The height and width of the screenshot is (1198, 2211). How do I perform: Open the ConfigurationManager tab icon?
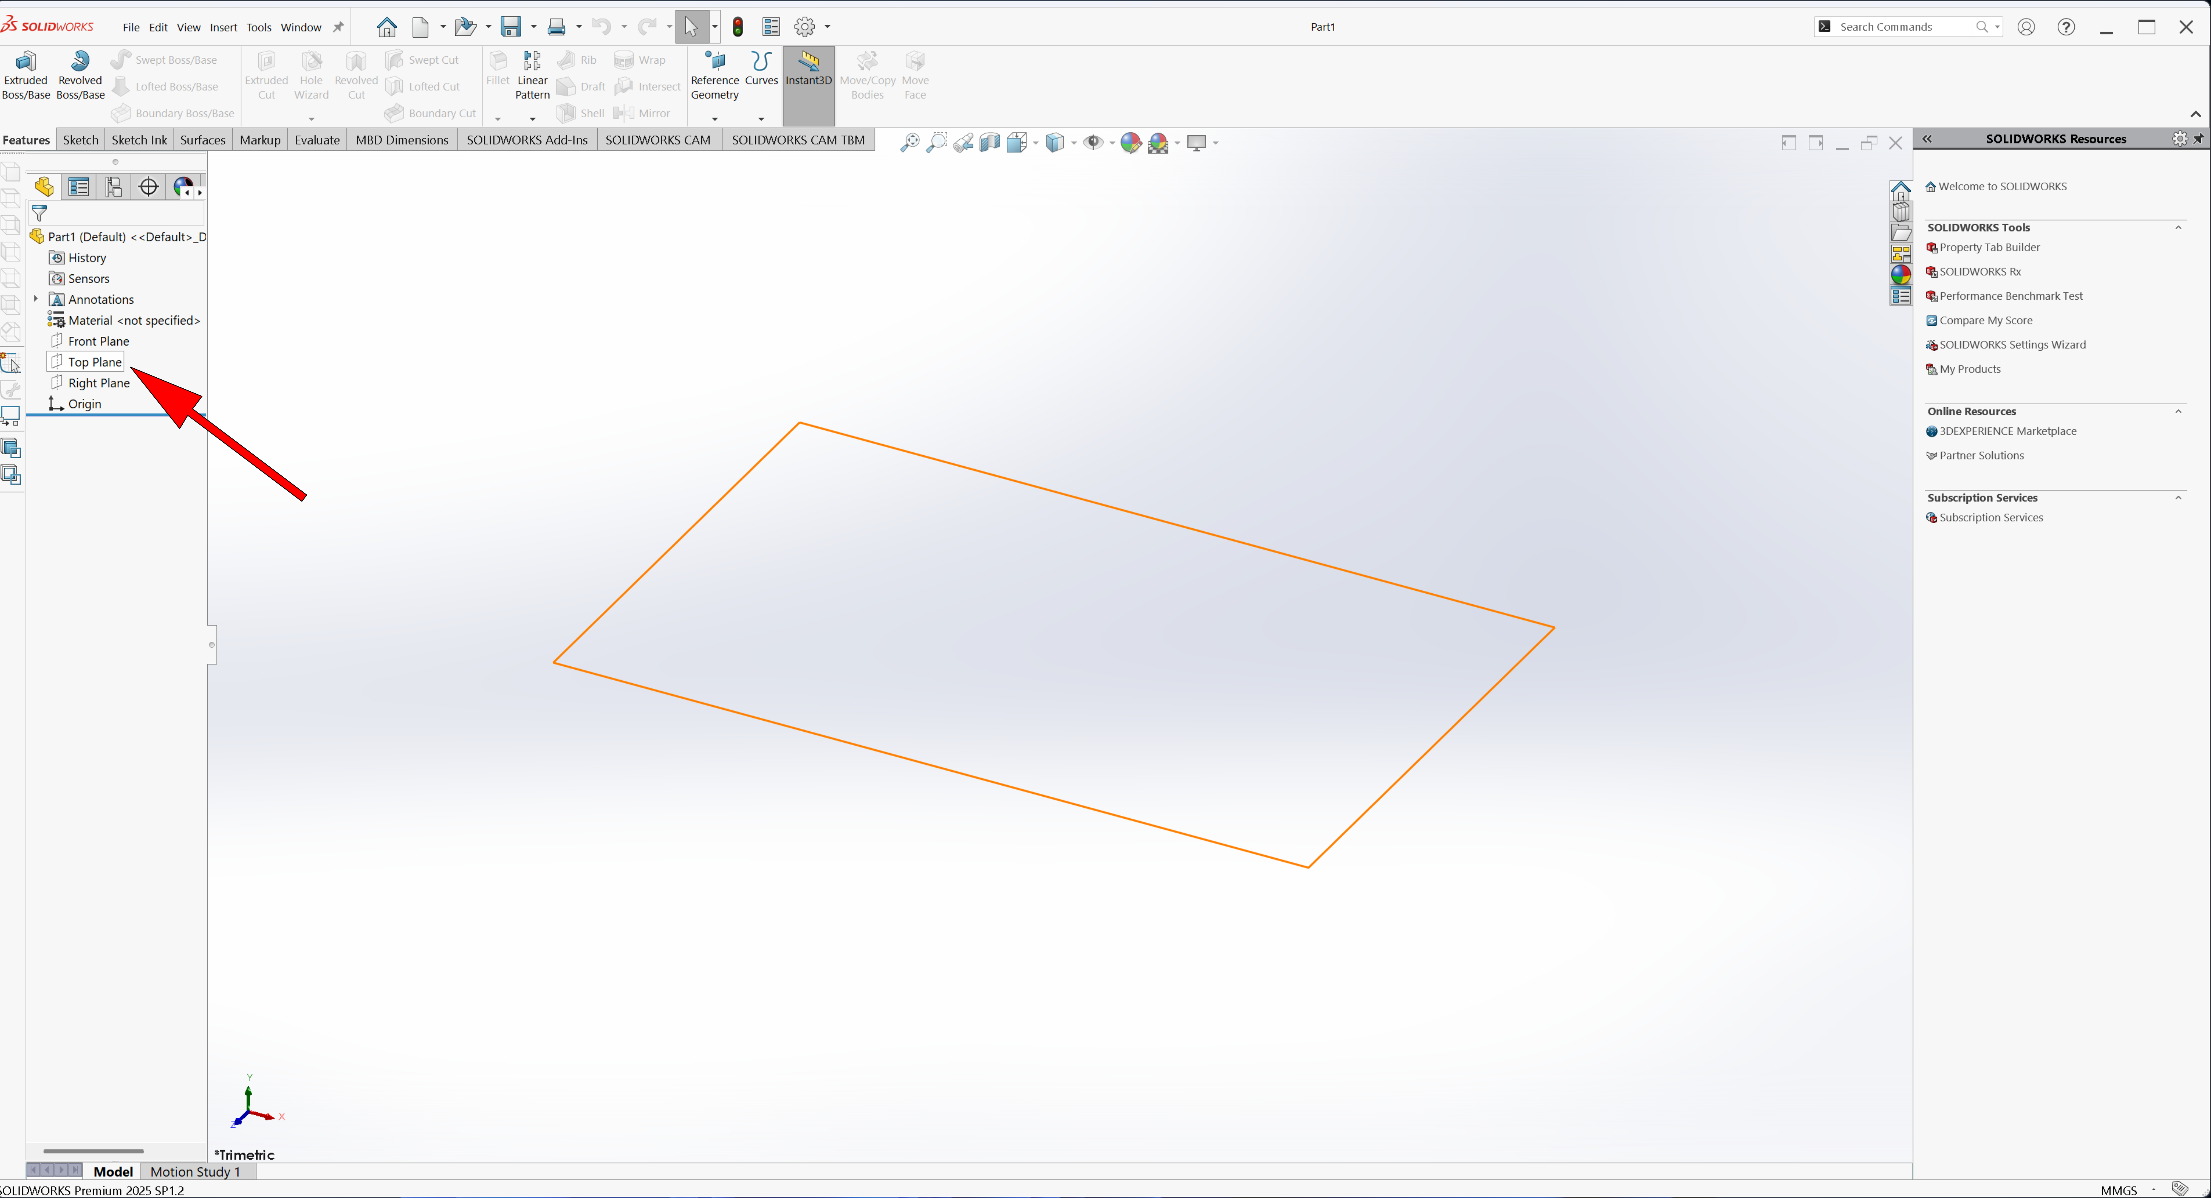tap(113, 187)
